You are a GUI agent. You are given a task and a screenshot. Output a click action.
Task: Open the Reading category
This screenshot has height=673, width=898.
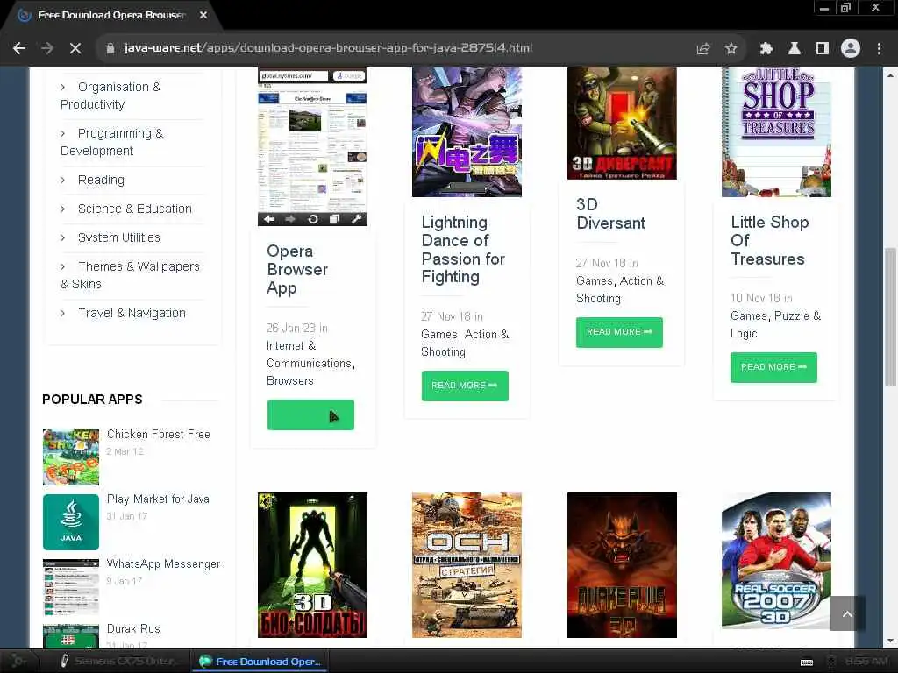(x=101, y=180)
